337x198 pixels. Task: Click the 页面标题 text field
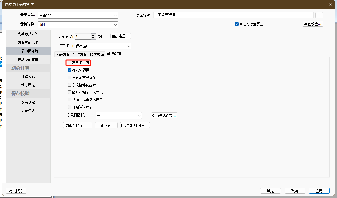[x=233, y=15]
